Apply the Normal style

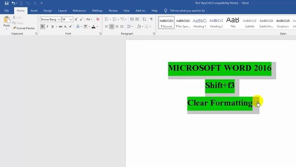[x=166, y=23]
